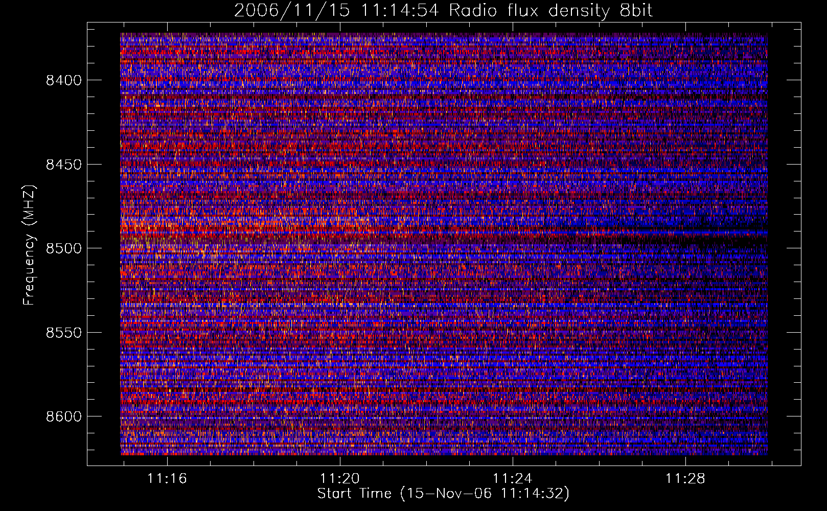The width and height of the screenshot is (827, 511).
Task: Click the 8550 frequency tick label
Action: [x=64, y=333]
